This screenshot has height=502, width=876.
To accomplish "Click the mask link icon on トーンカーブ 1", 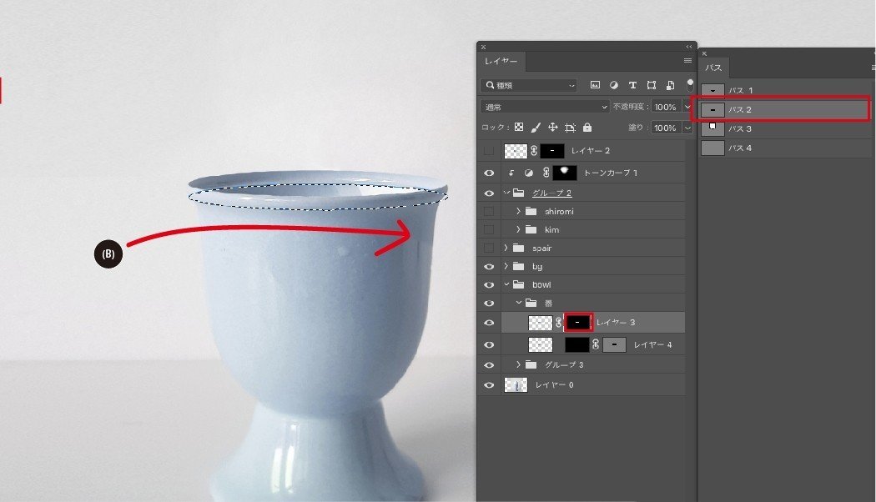I will [546, 173].
